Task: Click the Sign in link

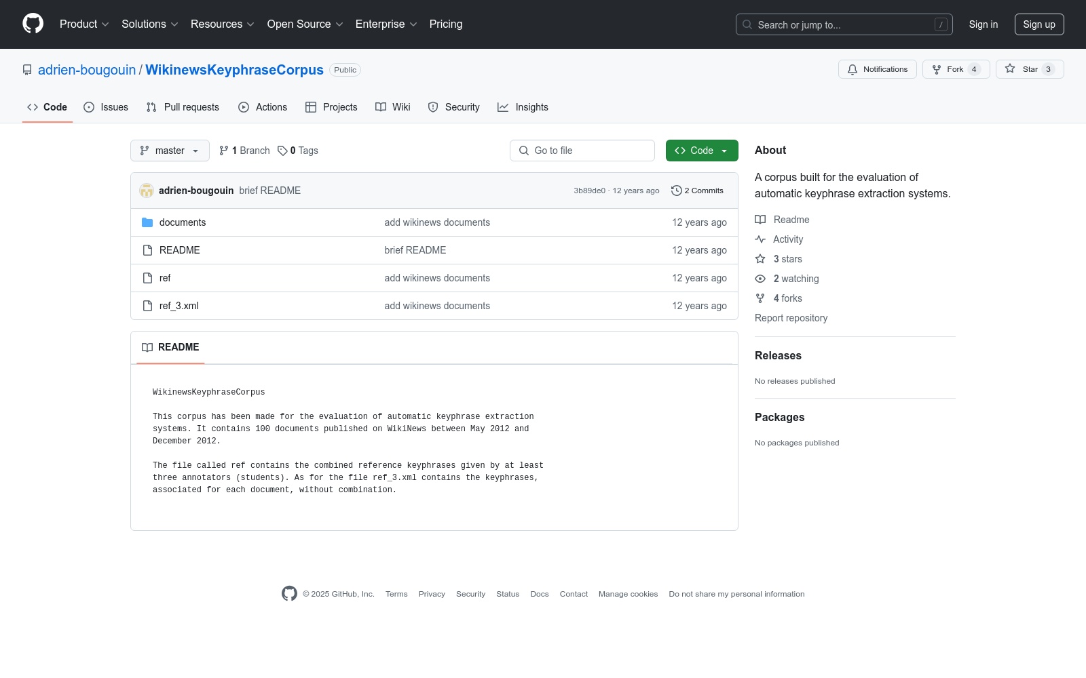Action: tap(984, 24)
